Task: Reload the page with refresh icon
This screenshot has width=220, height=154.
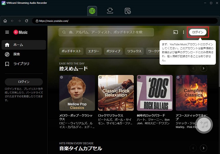Action: pyautogui.click(x=27, y=21)
